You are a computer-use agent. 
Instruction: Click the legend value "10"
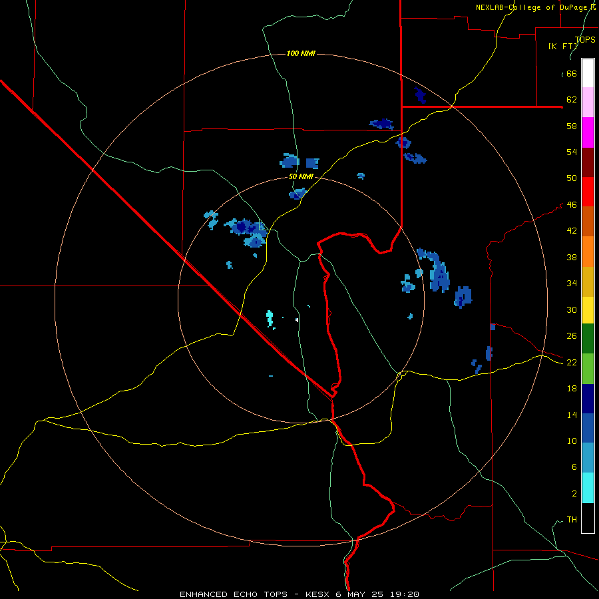click(572, 441)
